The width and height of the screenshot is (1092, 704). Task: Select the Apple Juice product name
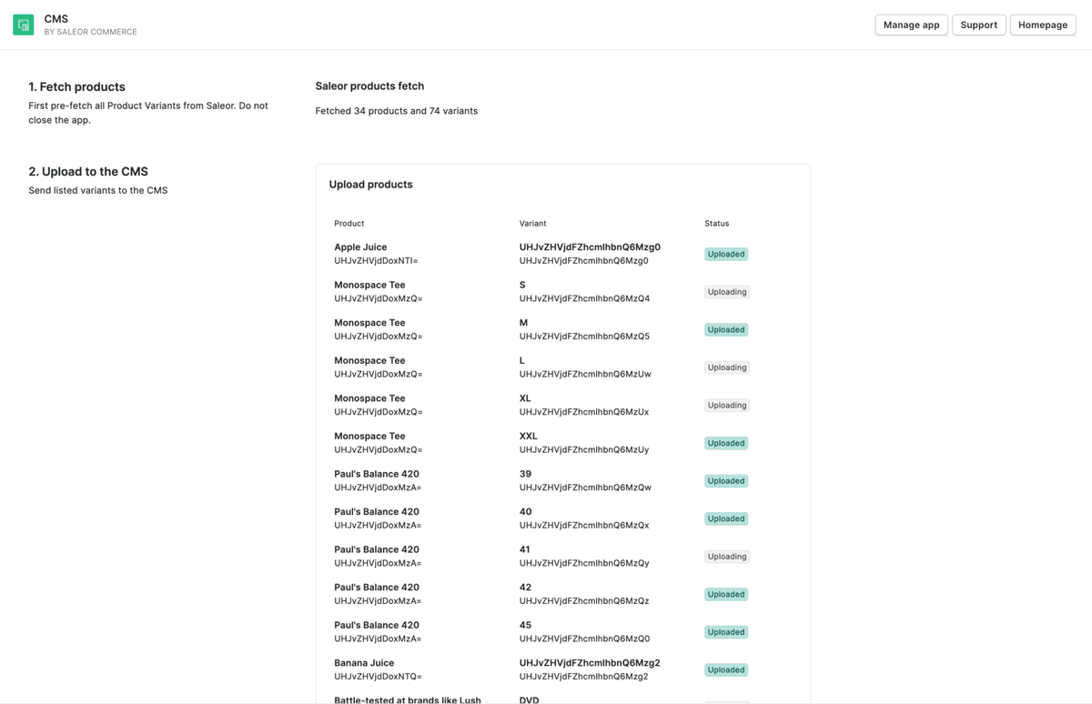tap(360, 246)
